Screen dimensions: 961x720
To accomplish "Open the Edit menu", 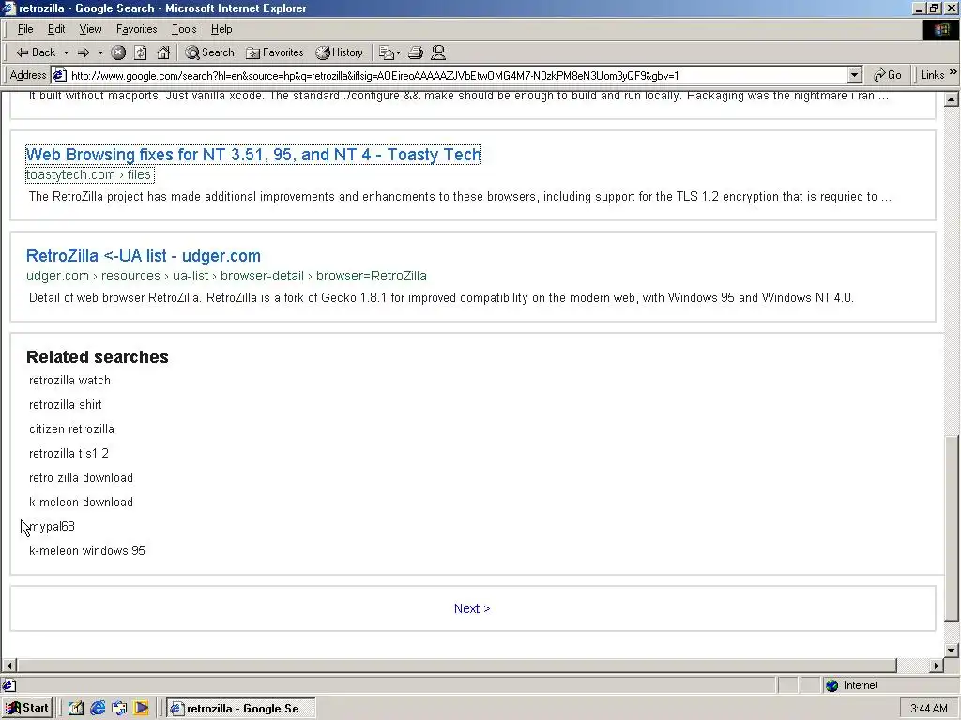I will 56,29.
